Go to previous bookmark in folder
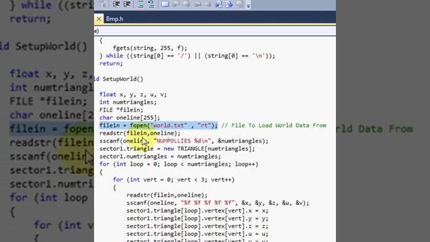This screenshot has height=242, width=430. [x=197, y=4]
